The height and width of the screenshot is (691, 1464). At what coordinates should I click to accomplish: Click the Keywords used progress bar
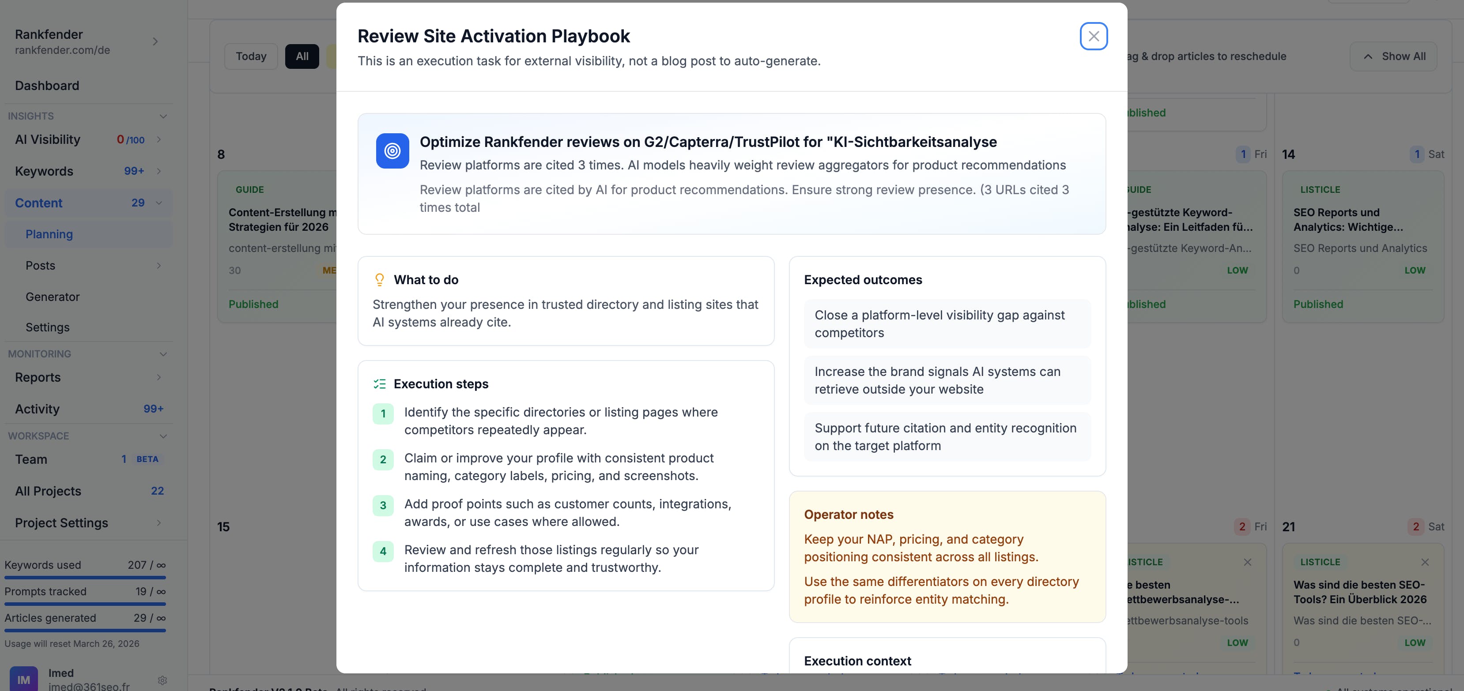[85, 578]
